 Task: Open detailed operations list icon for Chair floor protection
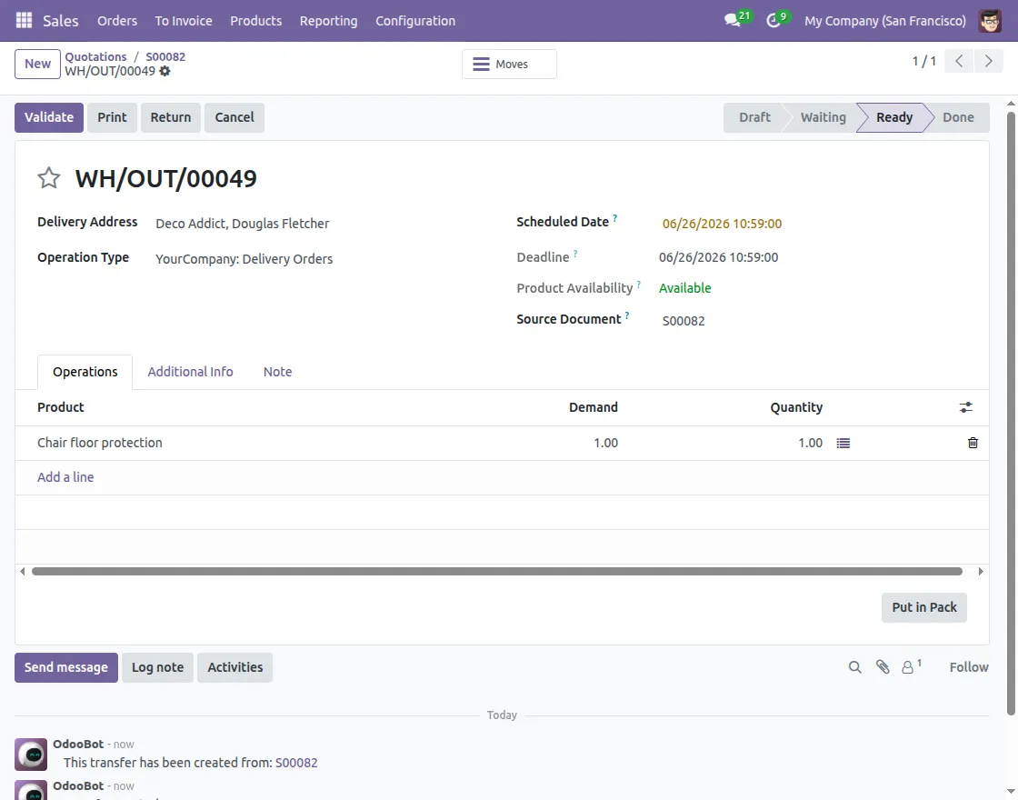pos(843,443)
